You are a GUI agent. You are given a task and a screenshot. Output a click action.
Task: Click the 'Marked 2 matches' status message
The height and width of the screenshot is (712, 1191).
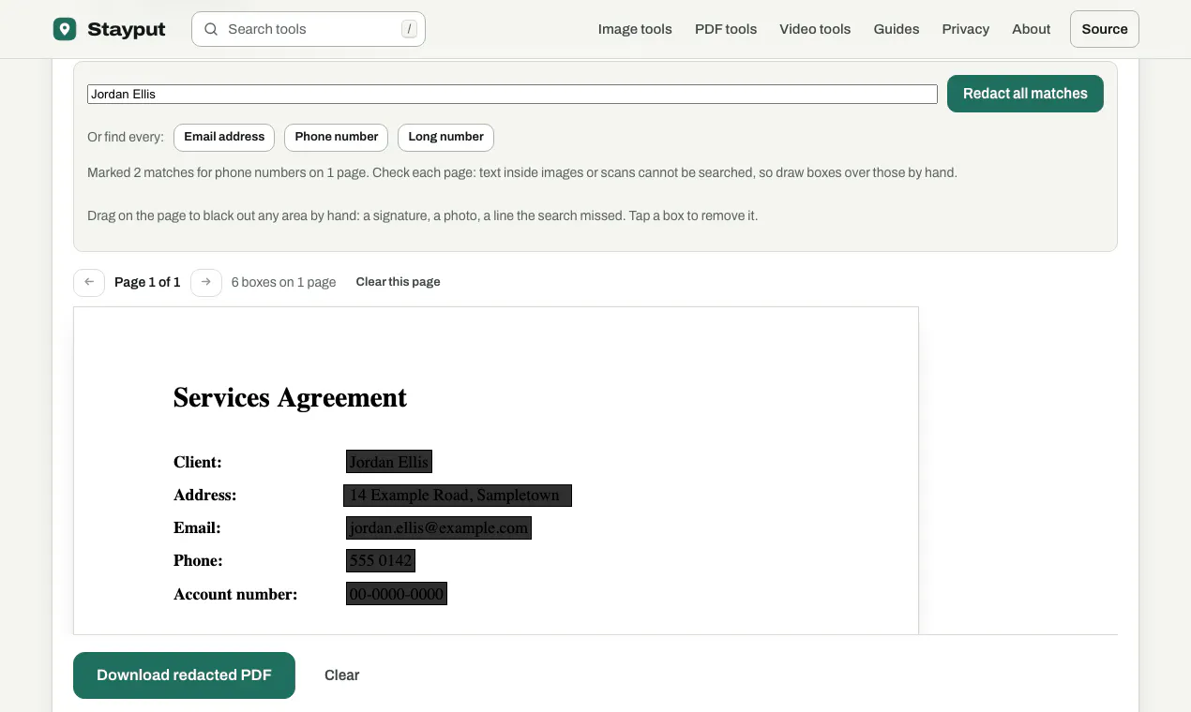pyautogui.click(x=522, y=172)
